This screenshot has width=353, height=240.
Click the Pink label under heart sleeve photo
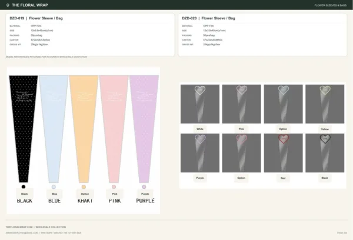click(241, 129)
